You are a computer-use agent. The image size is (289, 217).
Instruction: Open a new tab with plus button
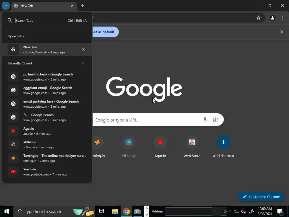[82, 6]
